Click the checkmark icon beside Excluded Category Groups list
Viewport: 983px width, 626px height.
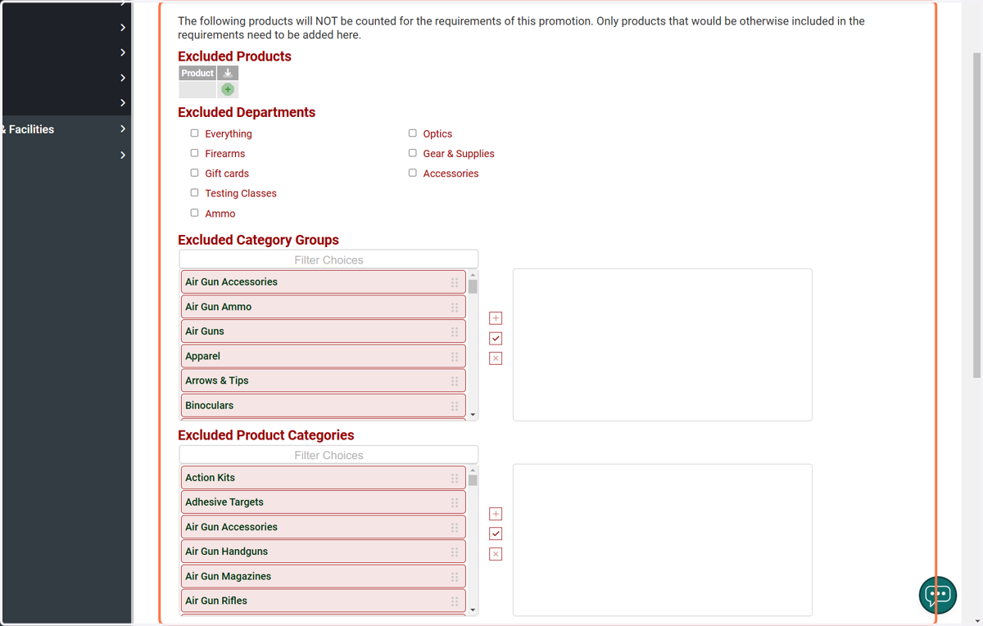[496, 338]
